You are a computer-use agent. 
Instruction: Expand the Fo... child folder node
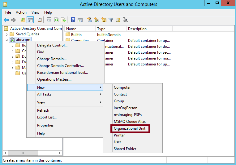pos(12,62)
